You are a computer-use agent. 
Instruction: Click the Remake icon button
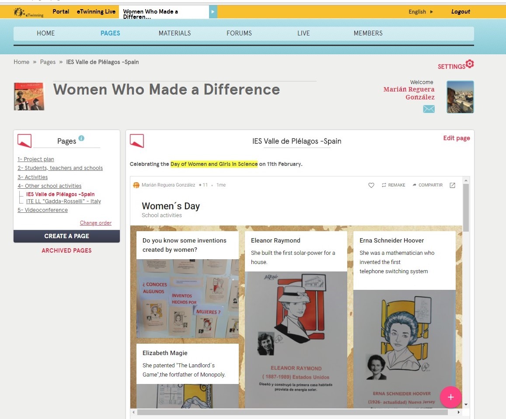tap(393, 185)
